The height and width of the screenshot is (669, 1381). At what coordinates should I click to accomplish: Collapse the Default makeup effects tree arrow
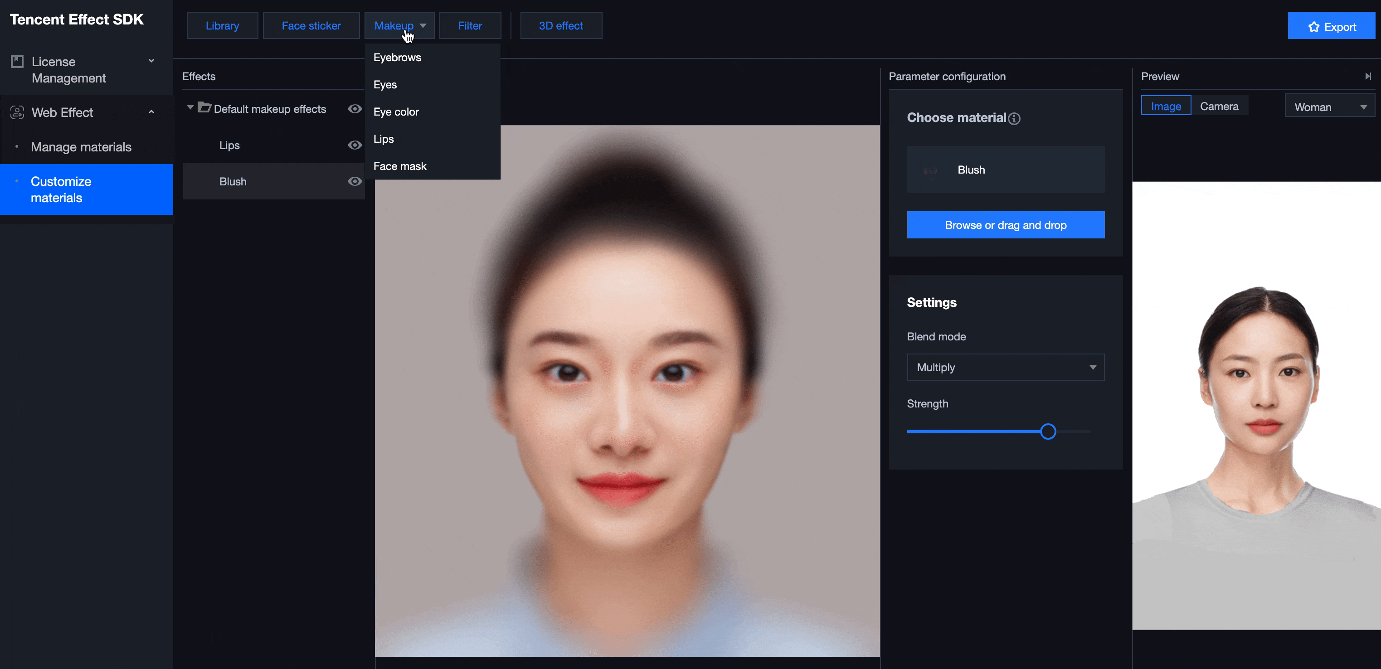coord(190,108)
